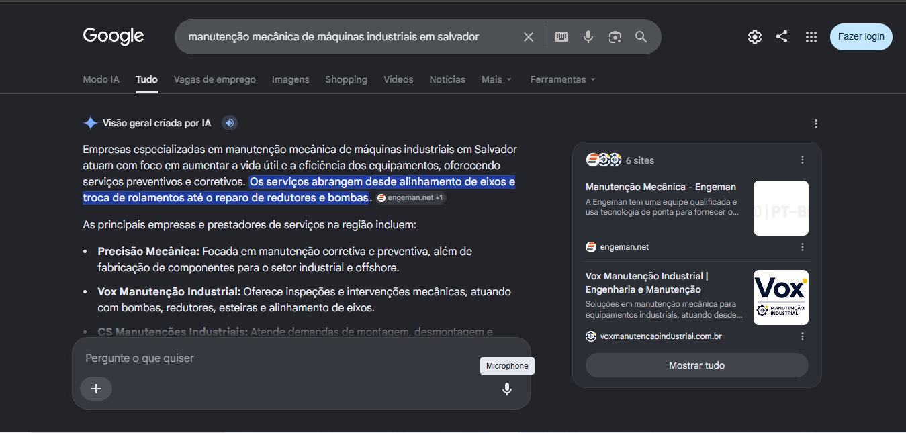Expand the Ferramentas dropdown
Viewport: 906px width, 433px height.
pos(563,79)
